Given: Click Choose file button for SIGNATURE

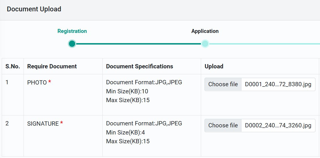Looking at the screenshot, I should (x=223, y=125).
